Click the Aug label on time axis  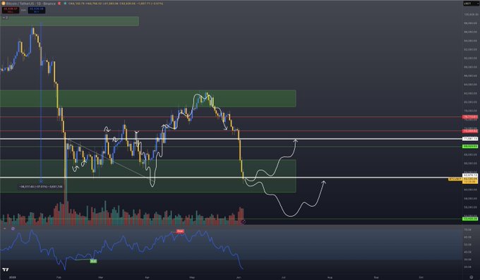[330, 277]
